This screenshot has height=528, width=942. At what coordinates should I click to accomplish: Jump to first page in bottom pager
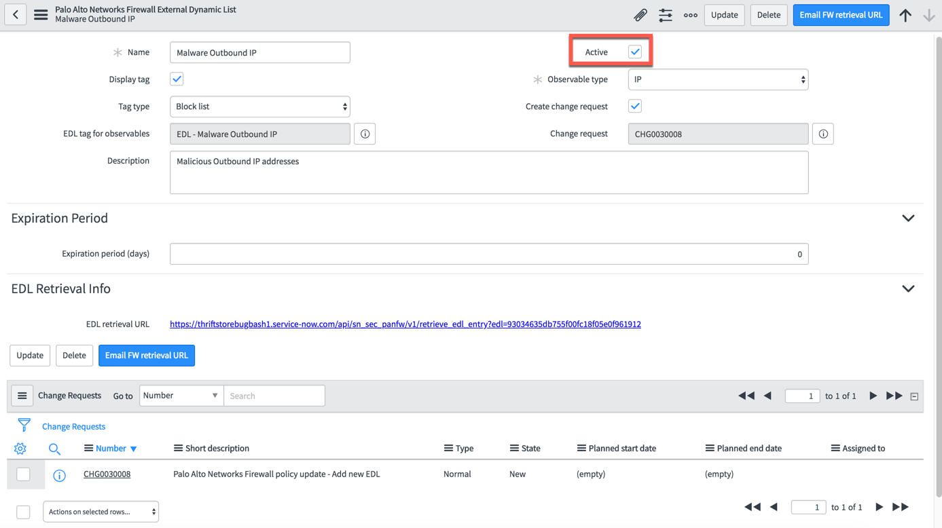click(753, 507)
